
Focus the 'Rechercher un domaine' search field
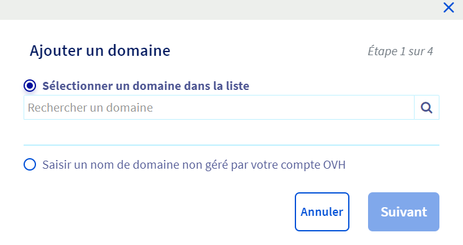pyautogui.click(x=219, y=107)
